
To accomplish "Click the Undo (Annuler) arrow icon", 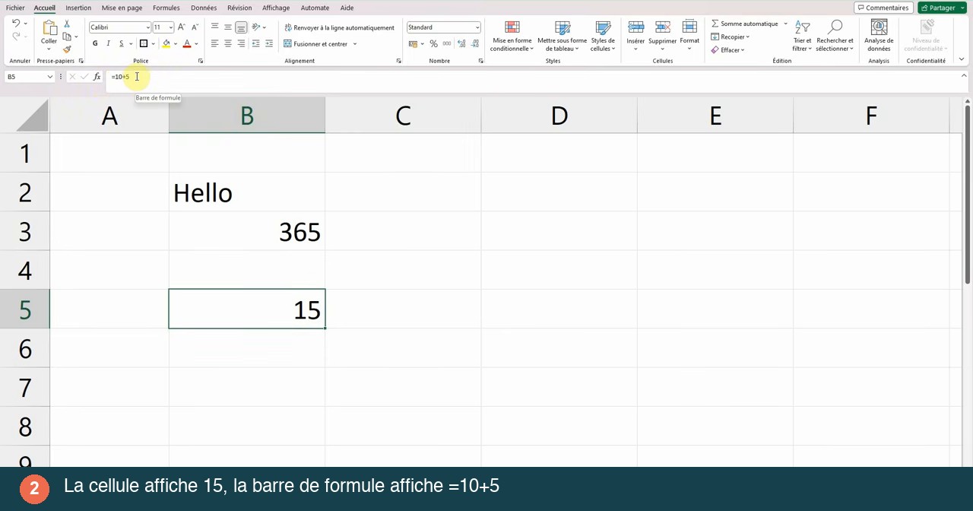I will [15, 24].
